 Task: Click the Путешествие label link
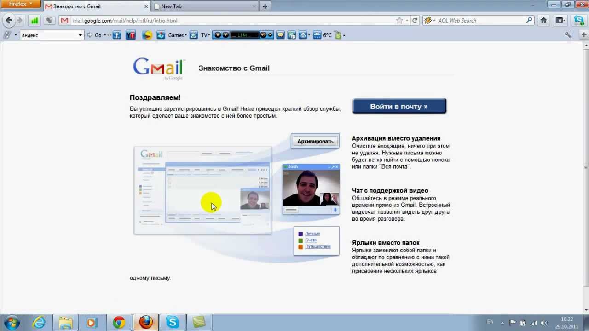(x=318, y=246)
